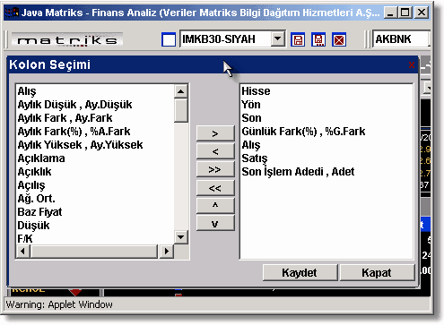Select Aylık Yüksek , Ay.Yüksek item
Viewport: 444px width, 325px height.
tap(80, 145)
